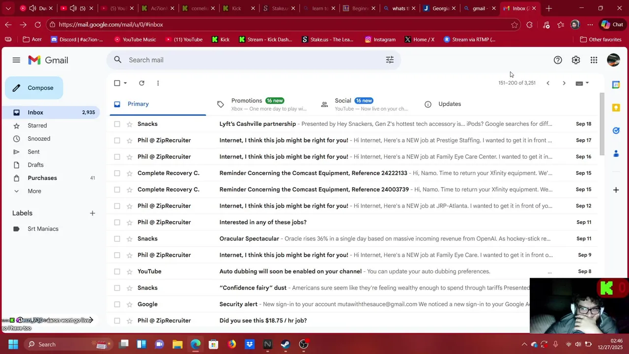Open Snoozed folder
The image size is (629, 354).
coord(39,139)
